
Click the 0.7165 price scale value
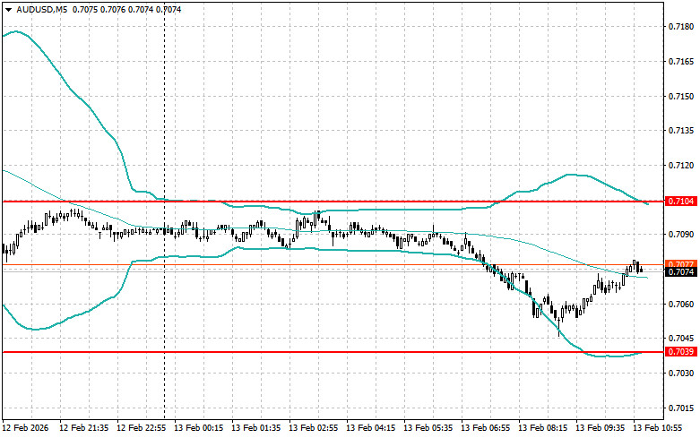[x=681, y=62]
